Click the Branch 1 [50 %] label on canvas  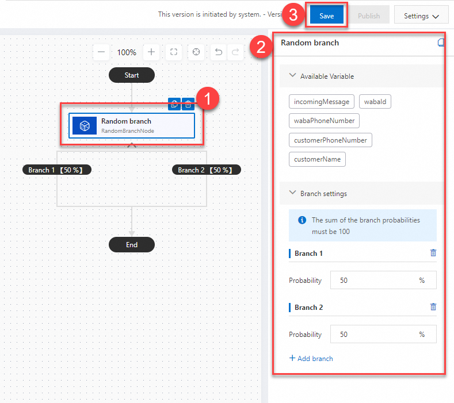57,170
